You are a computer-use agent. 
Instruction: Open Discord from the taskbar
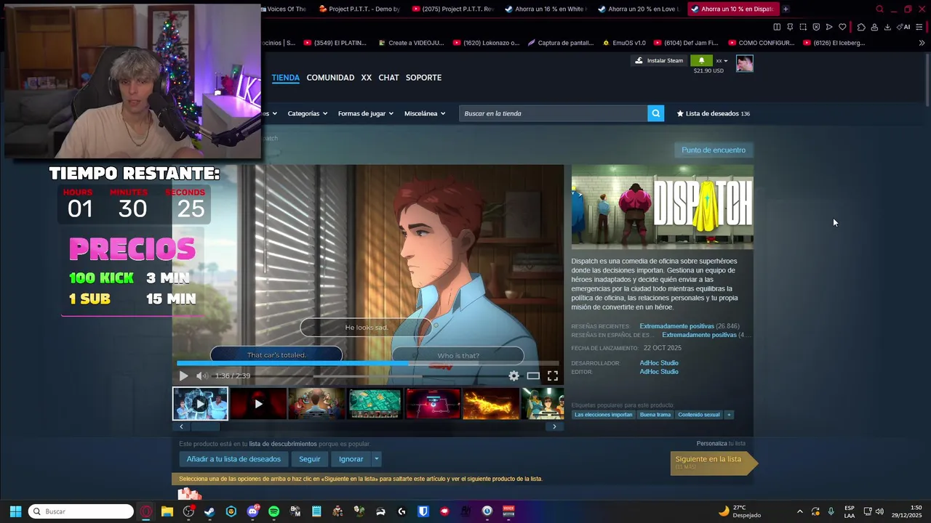[x=252, y=511]
